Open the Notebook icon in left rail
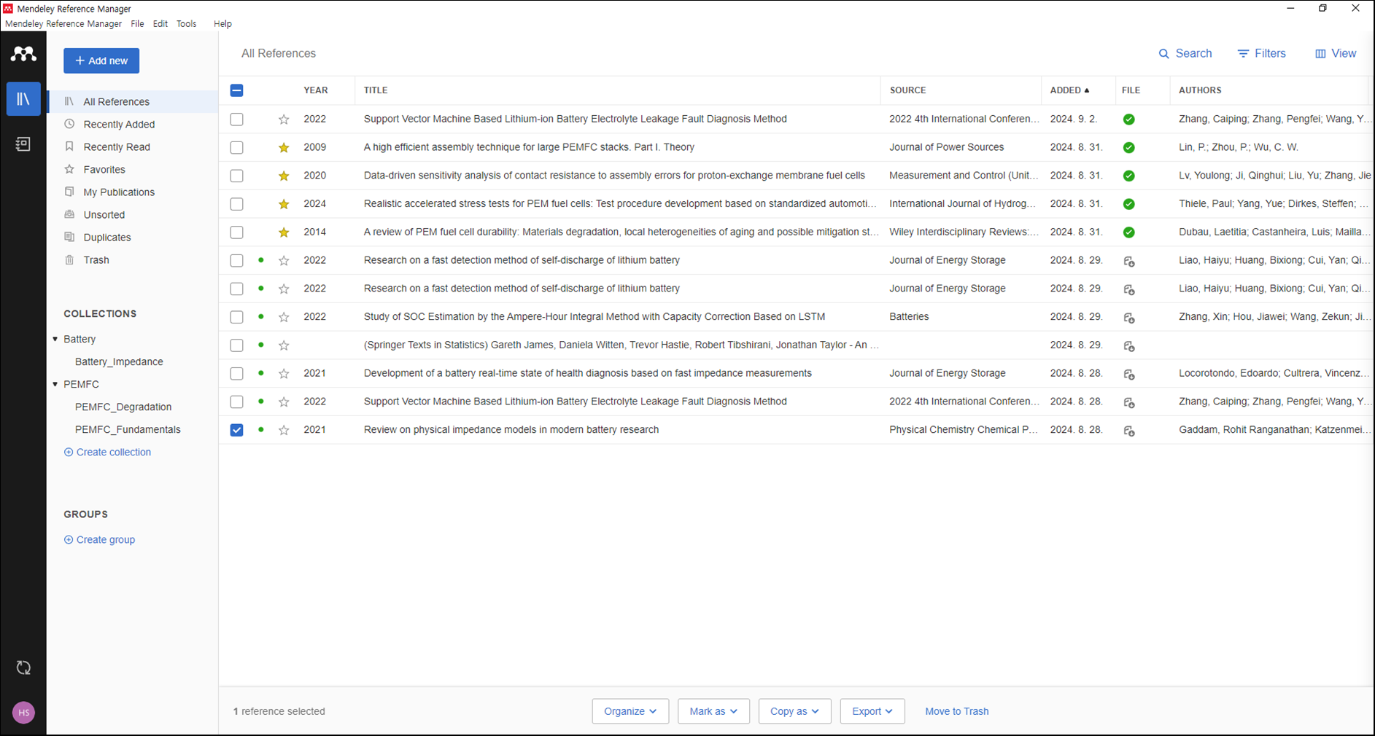Viewport: 1375px width, 736px height. (x=23, y=144)
